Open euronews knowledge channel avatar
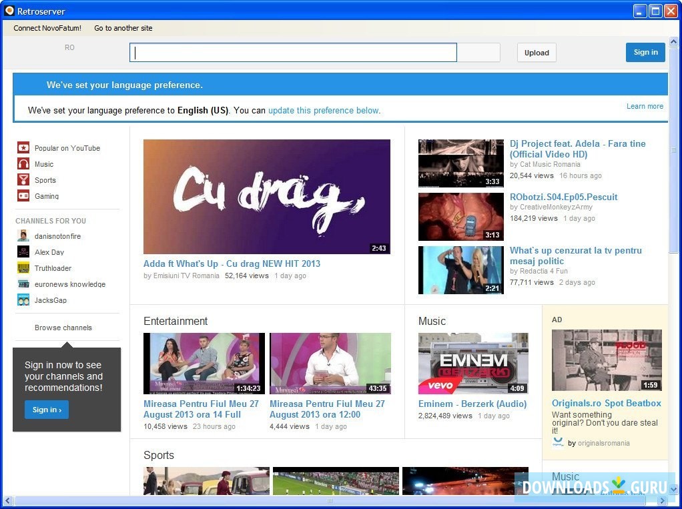682x509 pixels. tap(23, 284)
